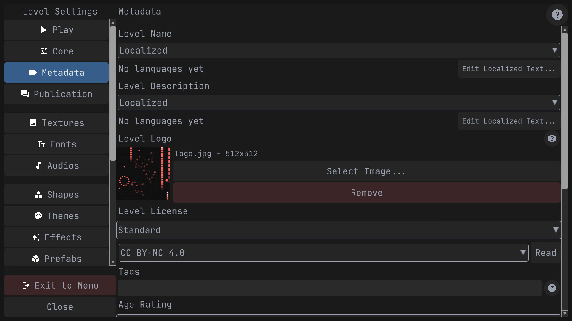
Task: Click sidebar scrollbar up arrow
Action: coord(113,23)
